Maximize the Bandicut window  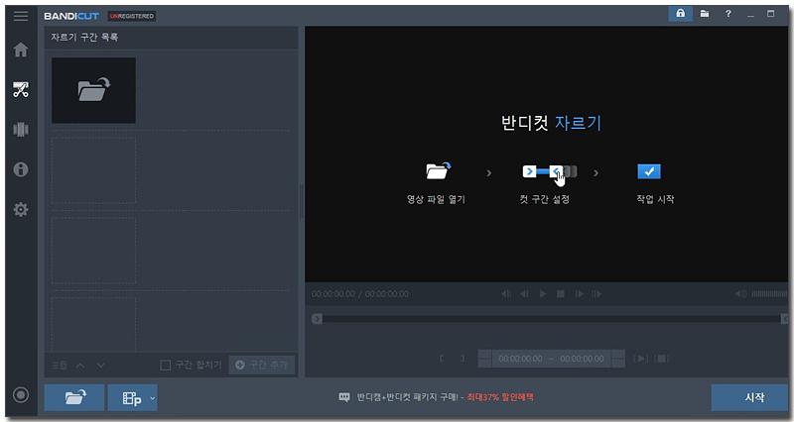click(x=771, y=14)
